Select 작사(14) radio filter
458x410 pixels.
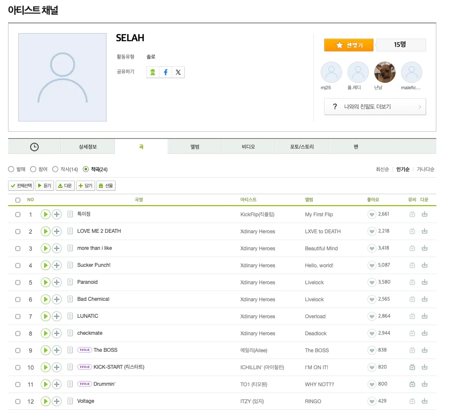point(55,169)
